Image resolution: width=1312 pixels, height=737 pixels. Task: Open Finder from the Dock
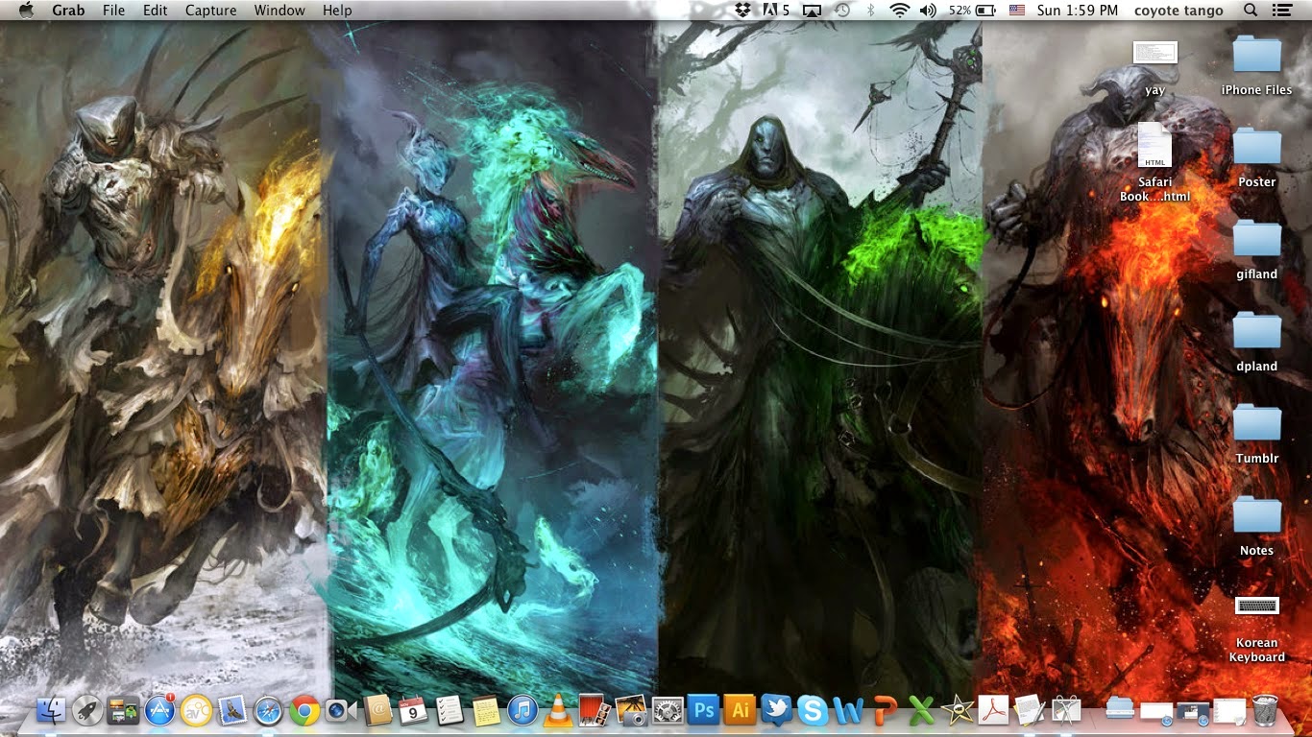(50, 710)
